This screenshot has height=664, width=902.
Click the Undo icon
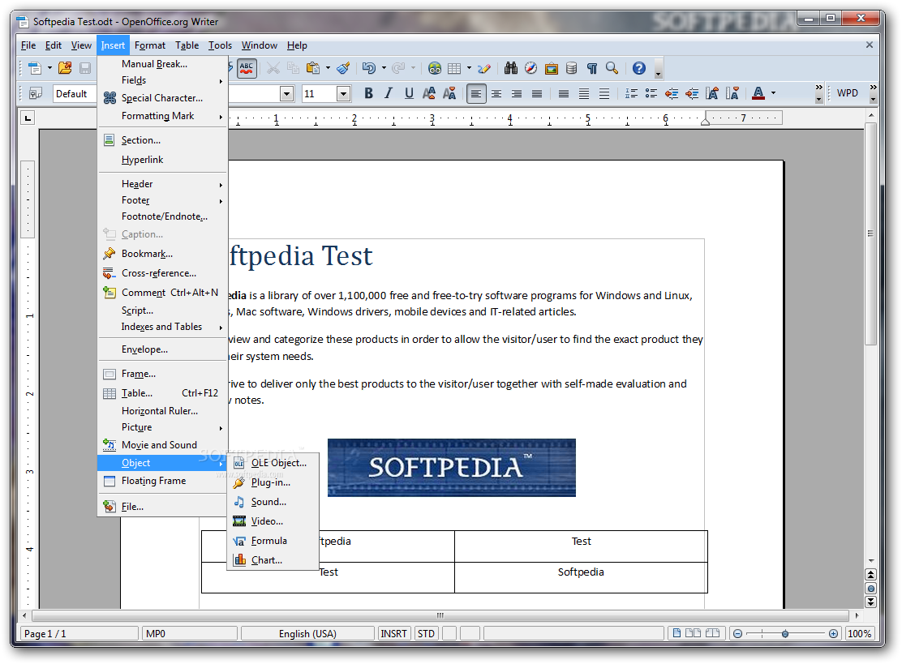pyautogui.click(x=369, y=68)
